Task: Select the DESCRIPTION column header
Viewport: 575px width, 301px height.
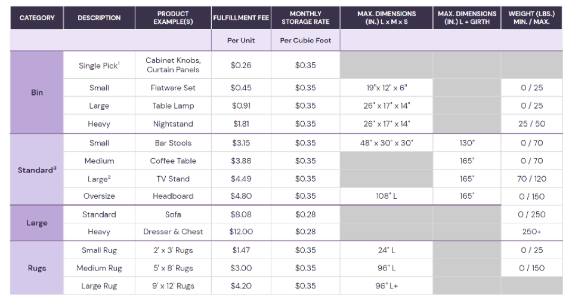Action: 99,18
